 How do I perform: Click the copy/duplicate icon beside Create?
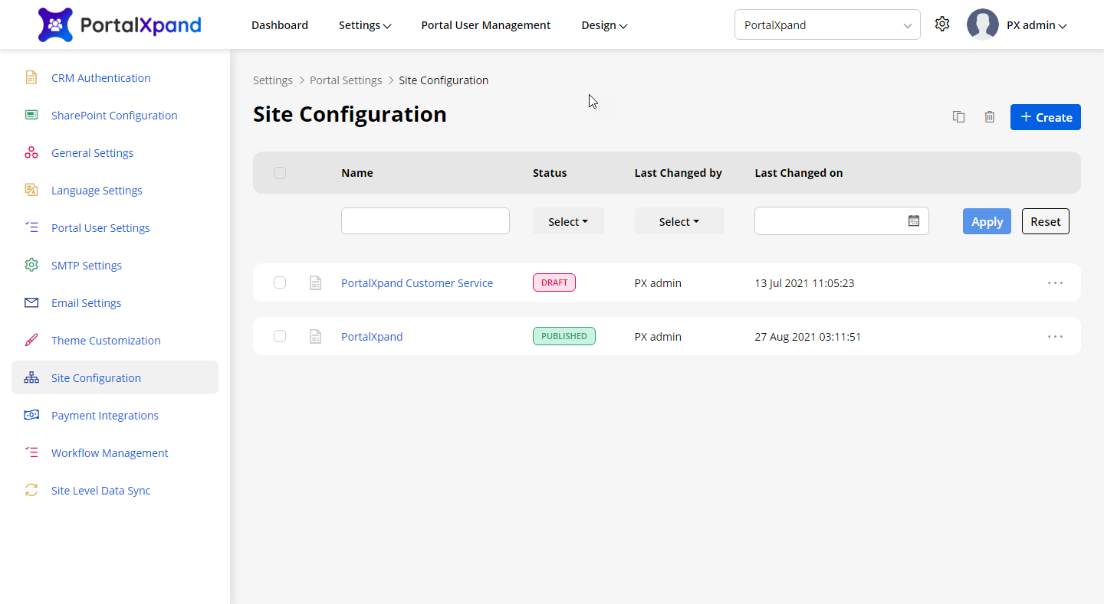pyautogui.click(x=958, y=117)
